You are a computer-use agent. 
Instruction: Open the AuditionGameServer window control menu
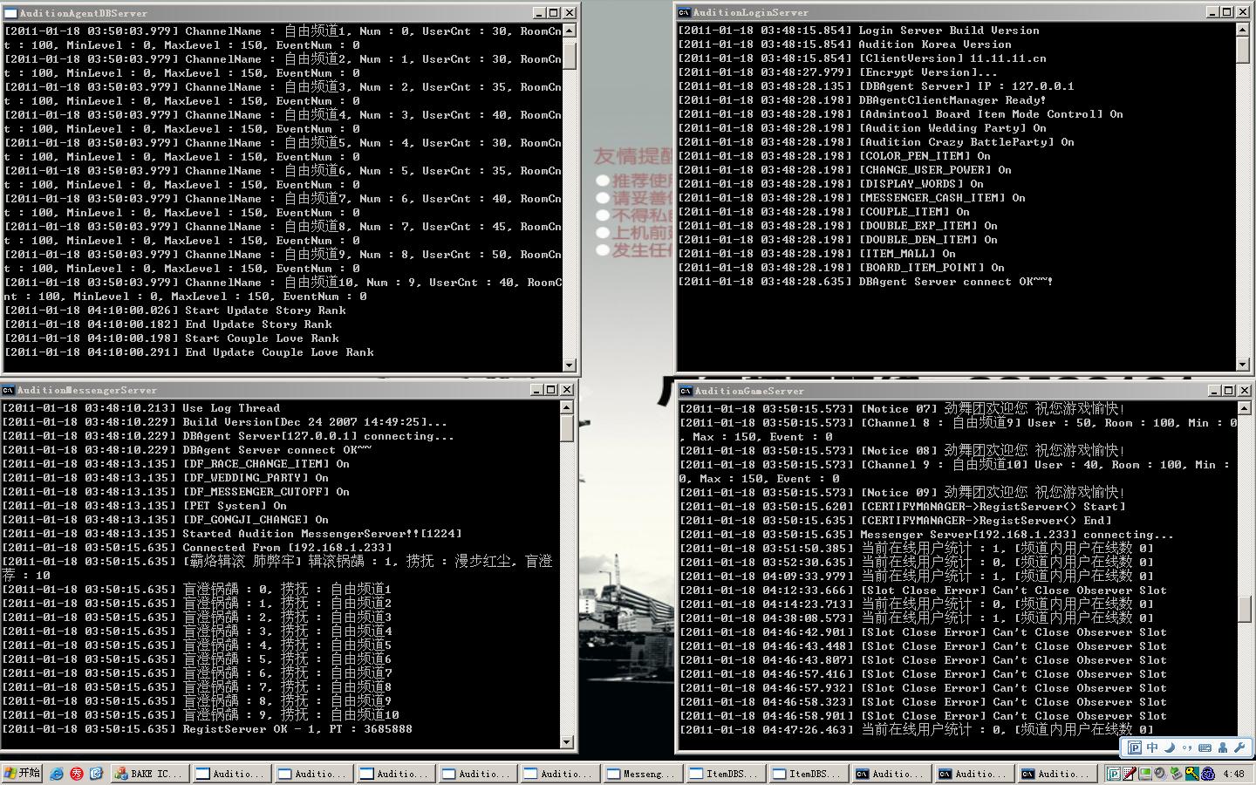(x=686, y=391)
